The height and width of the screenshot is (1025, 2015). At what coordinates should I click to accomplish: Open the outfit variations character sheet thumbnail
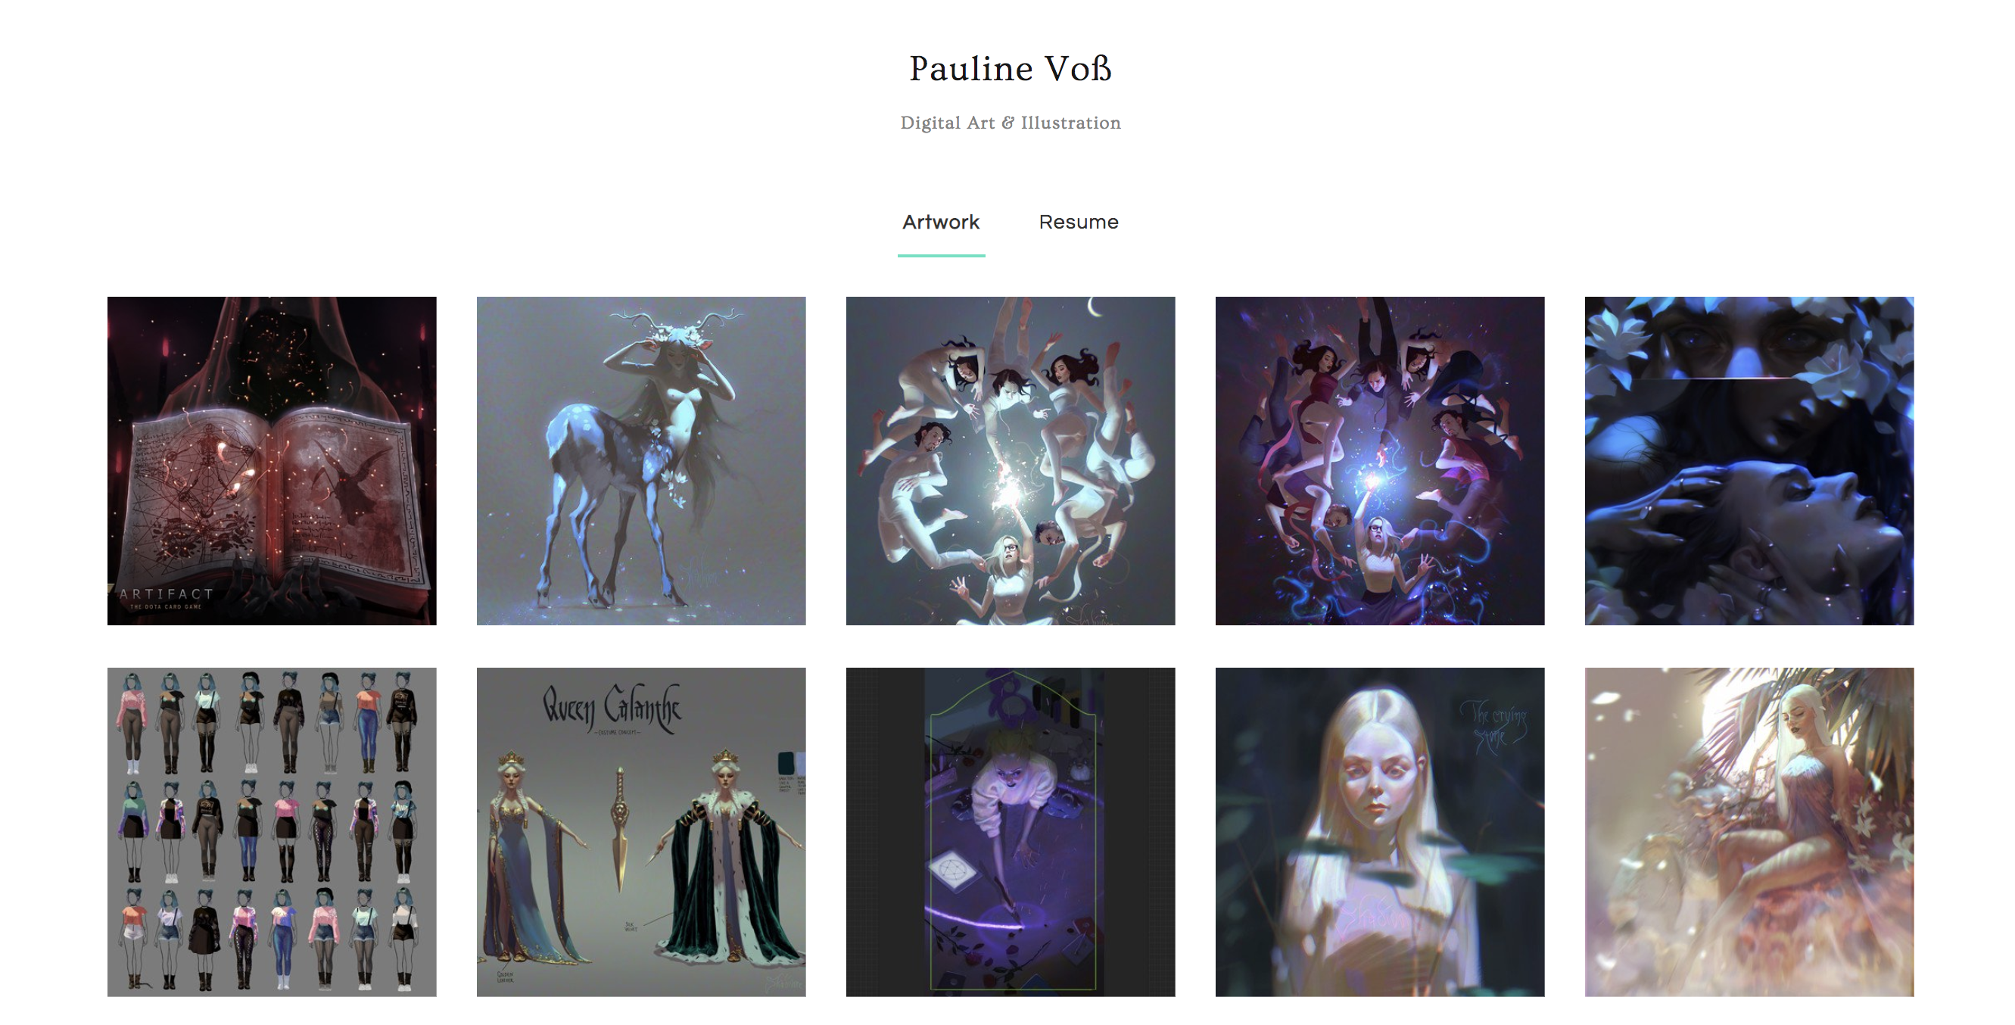(272, 832)
